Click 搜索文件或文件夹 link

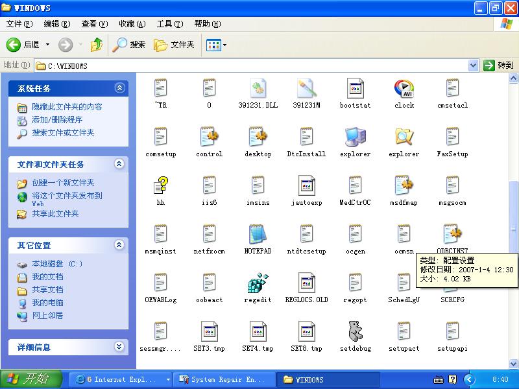pos(63,133)
